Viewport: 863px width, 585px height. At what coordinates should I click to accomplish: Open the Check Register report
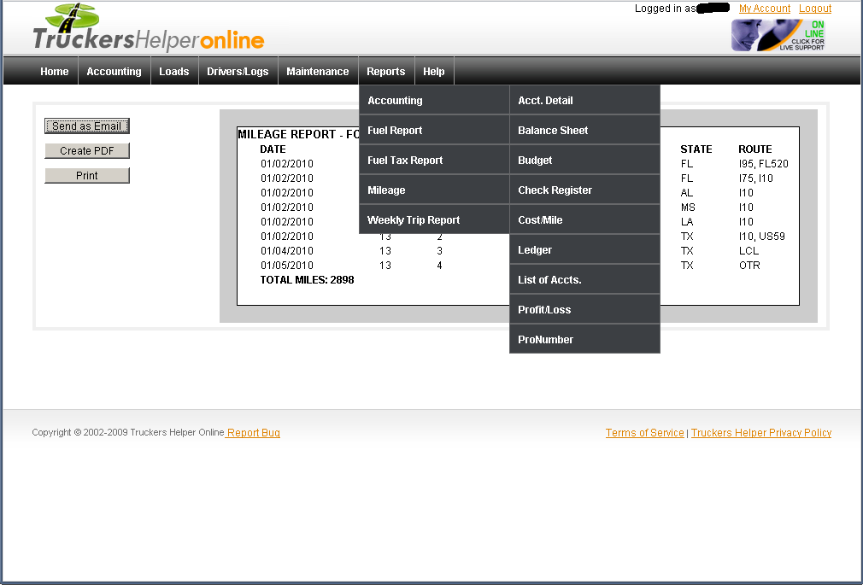pos(555,190)
